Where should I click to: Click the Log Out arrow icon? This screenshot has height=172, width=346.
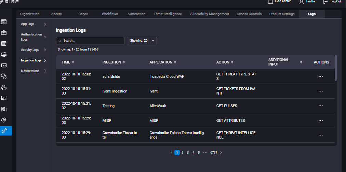(x=325, y=2)
